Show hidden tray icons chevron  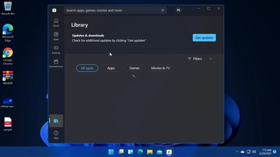237,152
